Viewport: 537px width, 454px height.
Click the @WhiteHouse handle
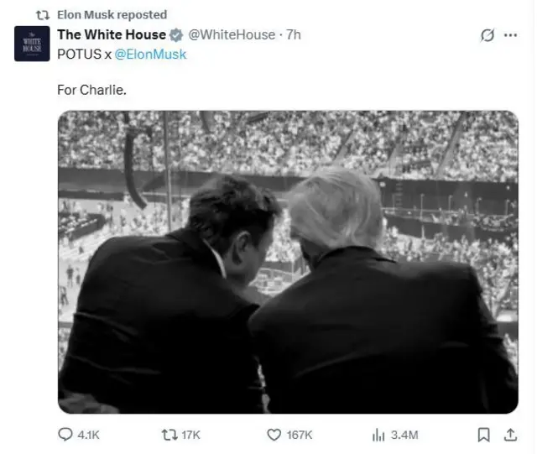pos(232,34)
